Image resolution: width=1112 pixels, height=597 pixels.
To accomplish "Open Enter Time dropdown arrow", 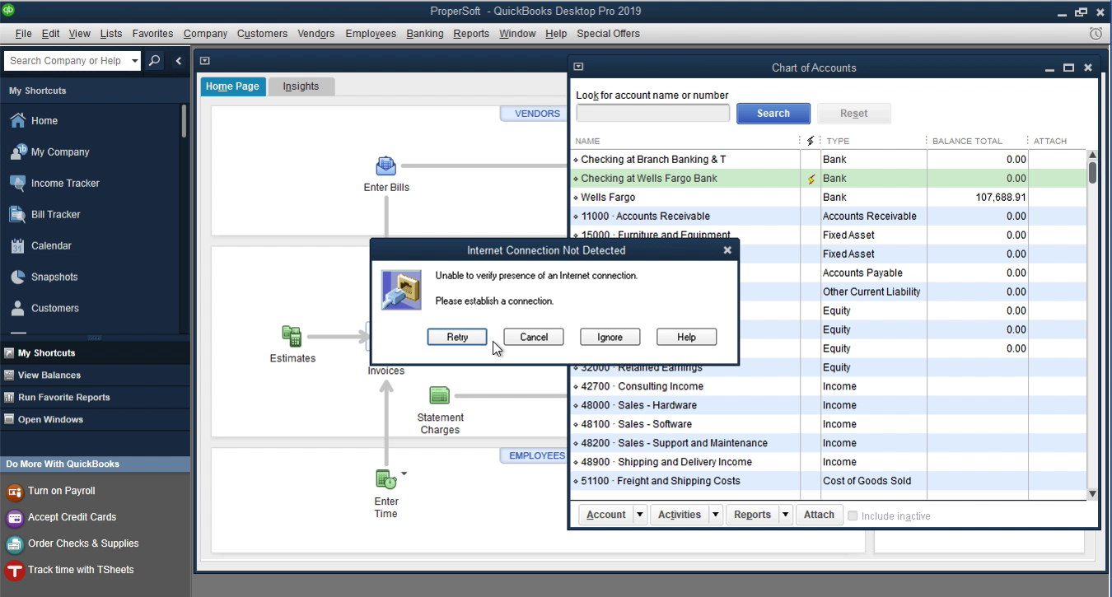I will (x=404, y=473).
